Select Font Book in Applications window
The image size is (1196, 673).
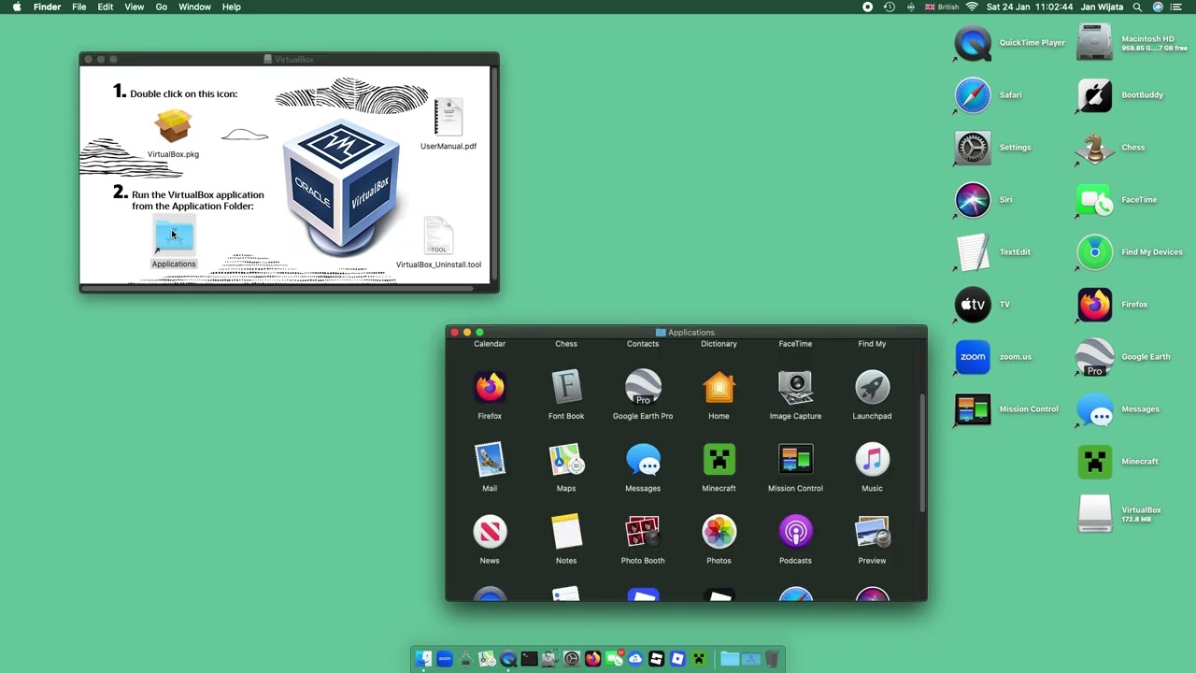point(566,387)
